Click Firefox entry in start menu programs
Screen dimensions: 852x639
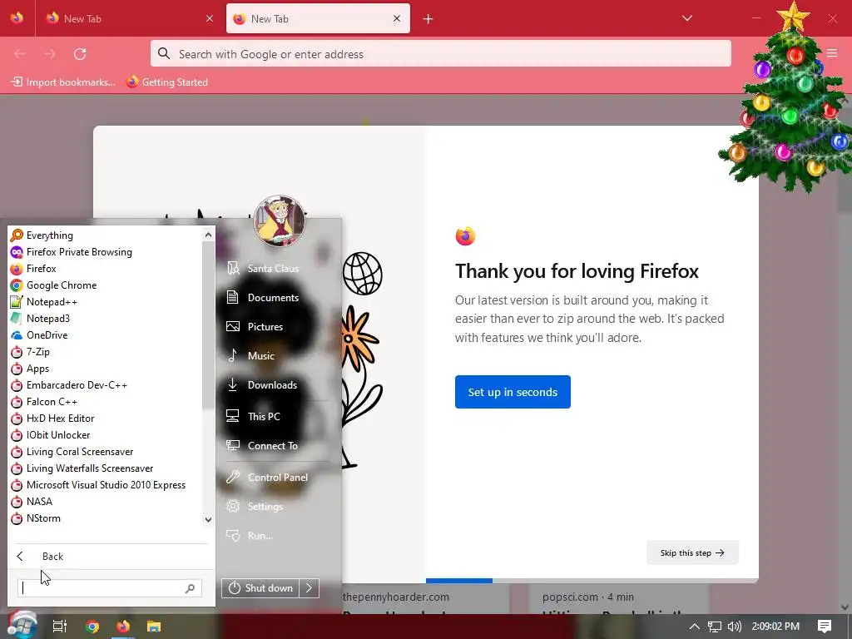coord(106,269)
